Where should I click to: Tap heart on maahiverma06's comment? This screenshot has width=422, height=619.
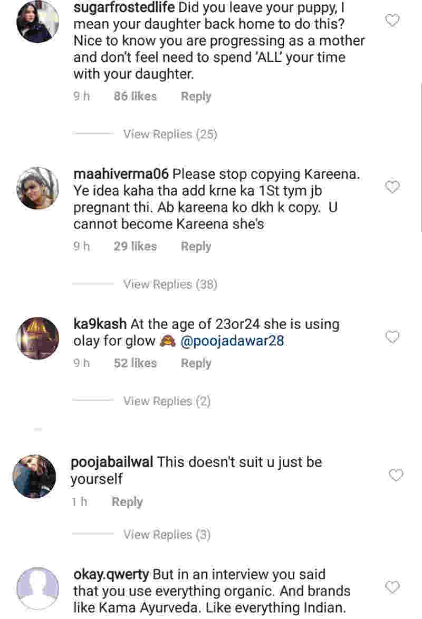pyautogui.click(x=392, y=187)
